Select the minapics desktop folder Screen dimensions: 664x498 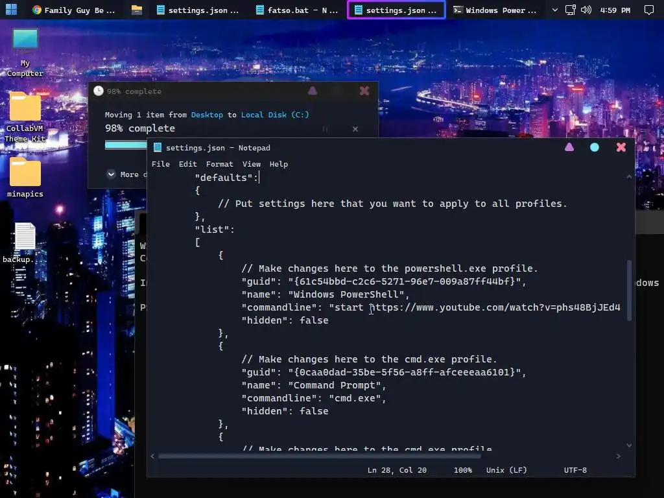pyautogui.click(x=25, y=177)
